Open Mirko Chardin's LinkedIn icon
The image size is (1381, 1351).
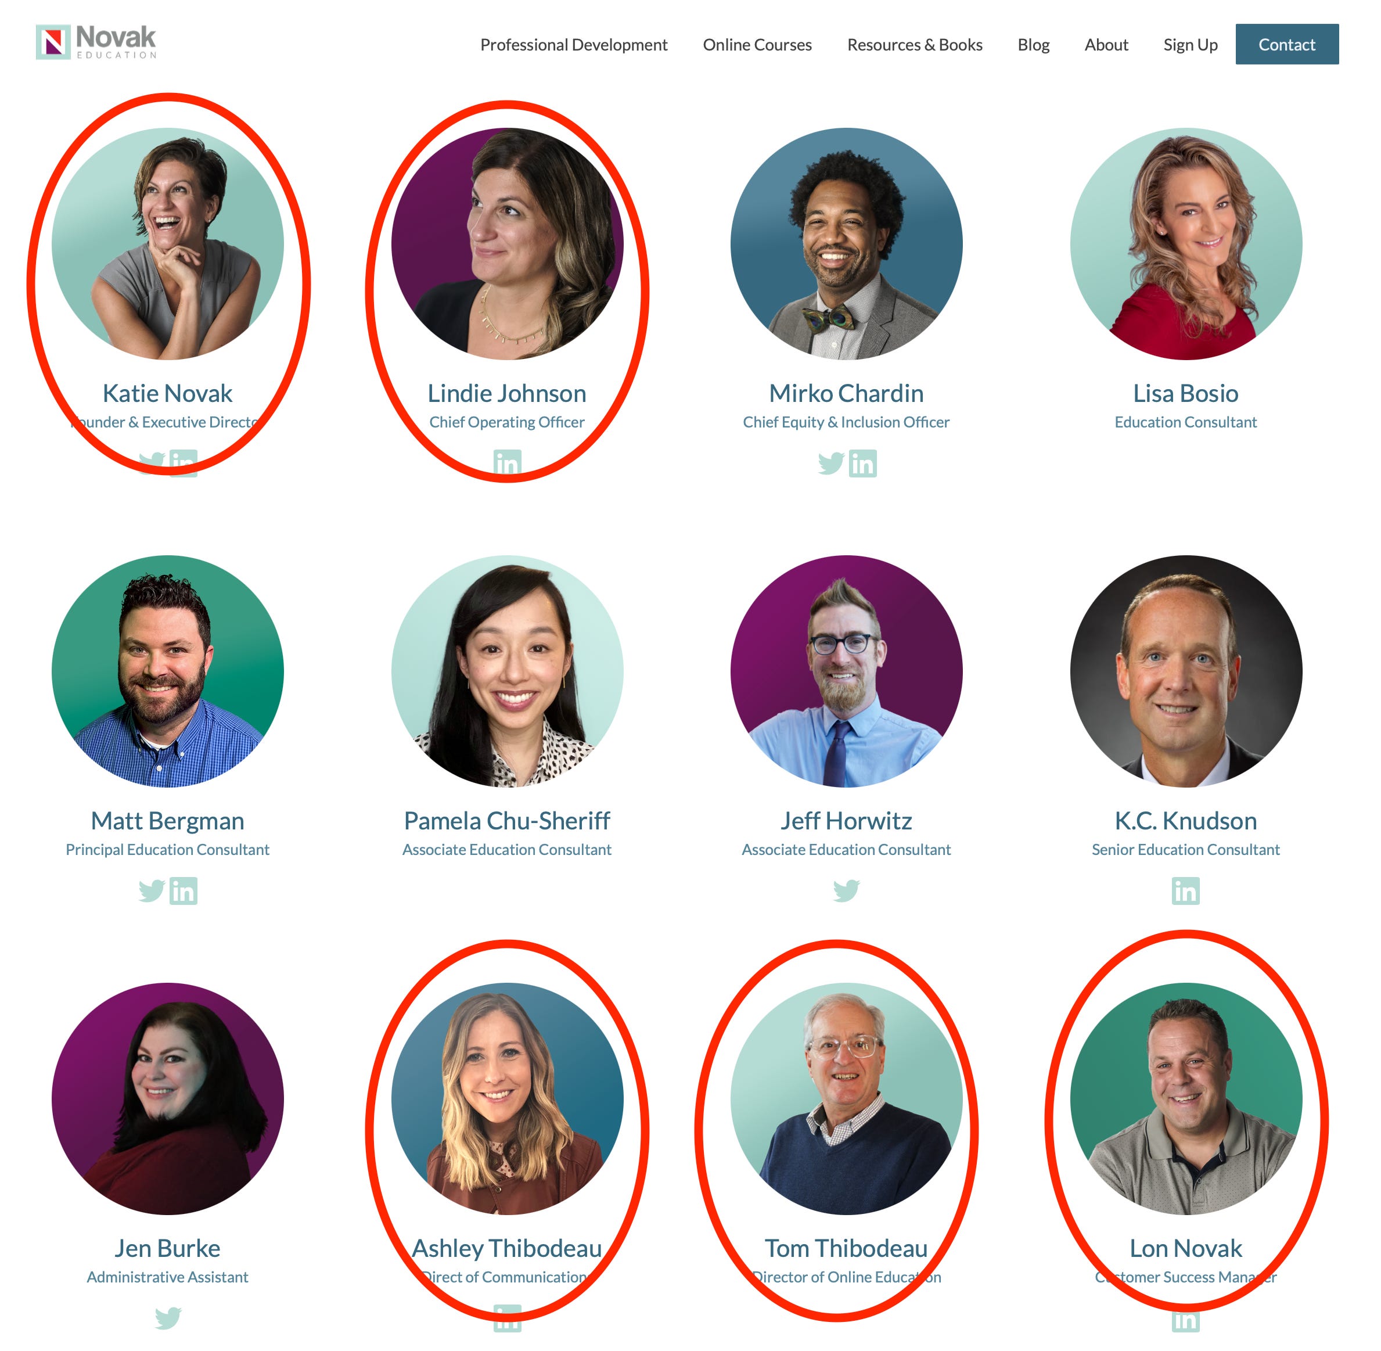(863, 464)
